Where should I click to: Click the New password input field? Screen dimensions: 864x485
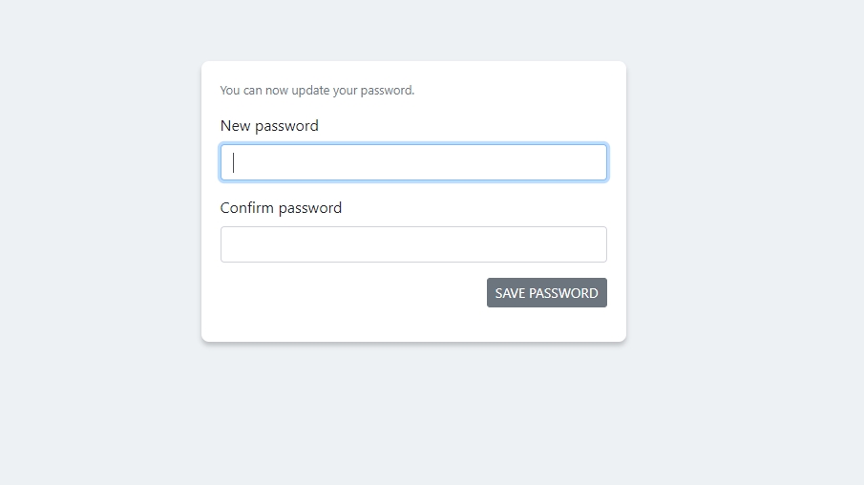coord(413,162)
